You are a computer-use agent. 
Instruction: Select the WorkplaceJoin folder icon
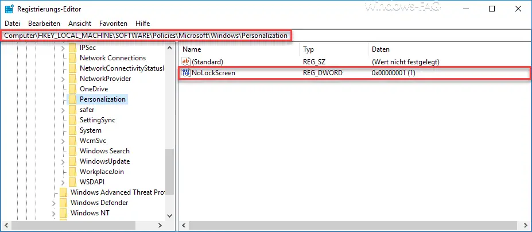pyautogui.click(x=72, y=172)
